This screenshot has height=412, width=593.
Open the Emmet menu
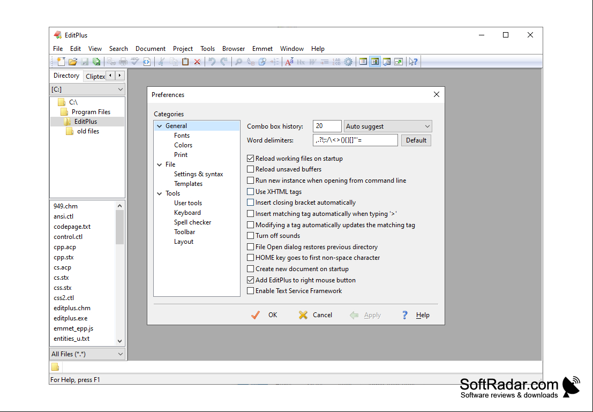point(262,49)
